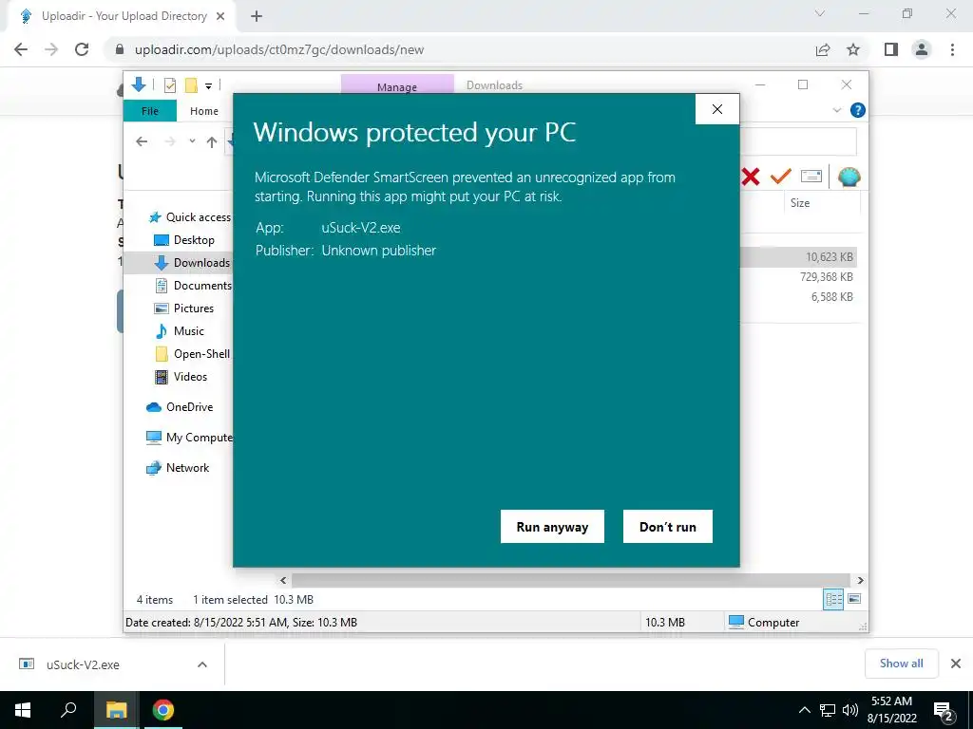This screenshot has width=973, height=729.
Task: Open Chrome three-dot menu
Action: click(952, 49)
